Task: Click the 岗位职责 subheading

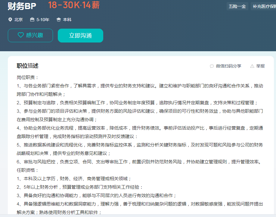Action: click(27, 77)
